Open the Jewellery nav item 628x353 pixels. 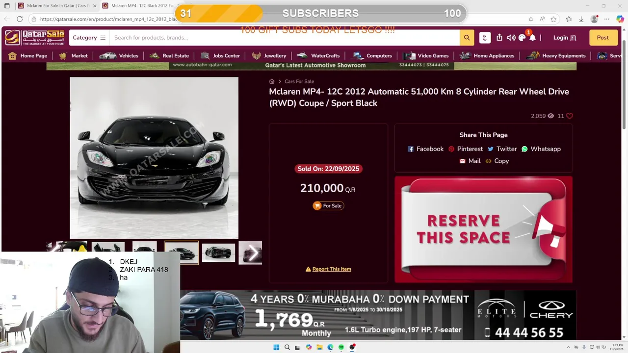pos(269,56)
